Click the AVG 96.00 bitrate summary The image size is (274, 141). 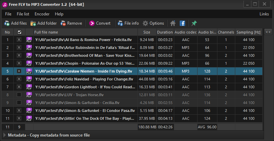click(207, 127)
